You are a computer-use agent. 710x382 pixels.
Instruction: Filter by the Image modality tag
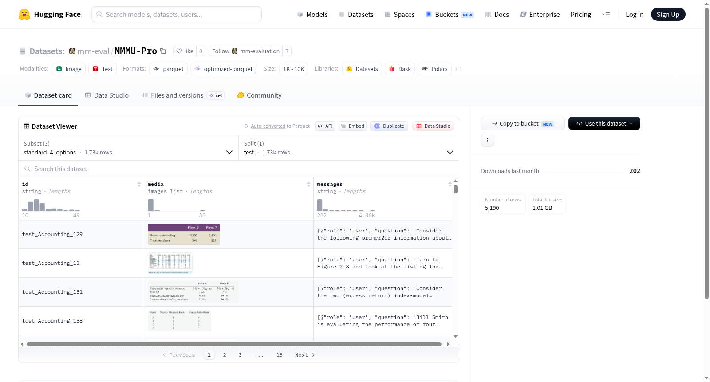pyautogui.click(x=69, y=69)
